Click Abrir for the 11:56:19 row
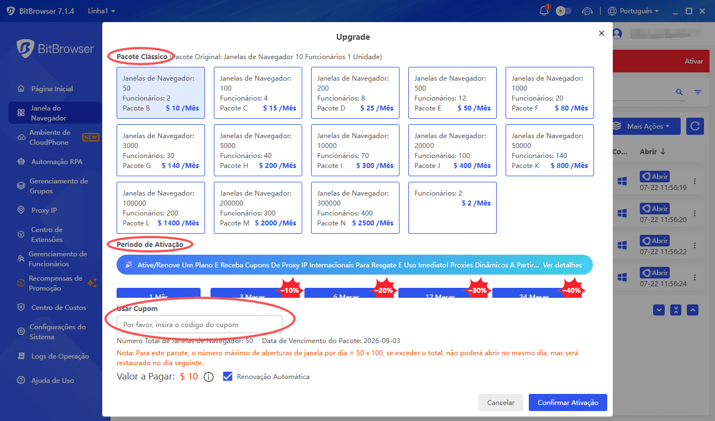This screenshot has width=715, height=421. pyautogui.click(x=655, y=177)
